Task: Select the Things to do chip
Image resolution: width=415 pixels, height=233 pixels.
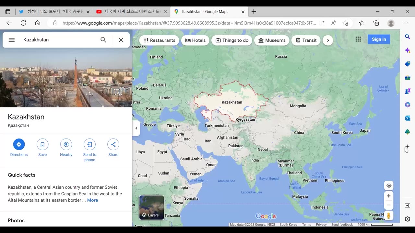Action: tap(232, 40)
